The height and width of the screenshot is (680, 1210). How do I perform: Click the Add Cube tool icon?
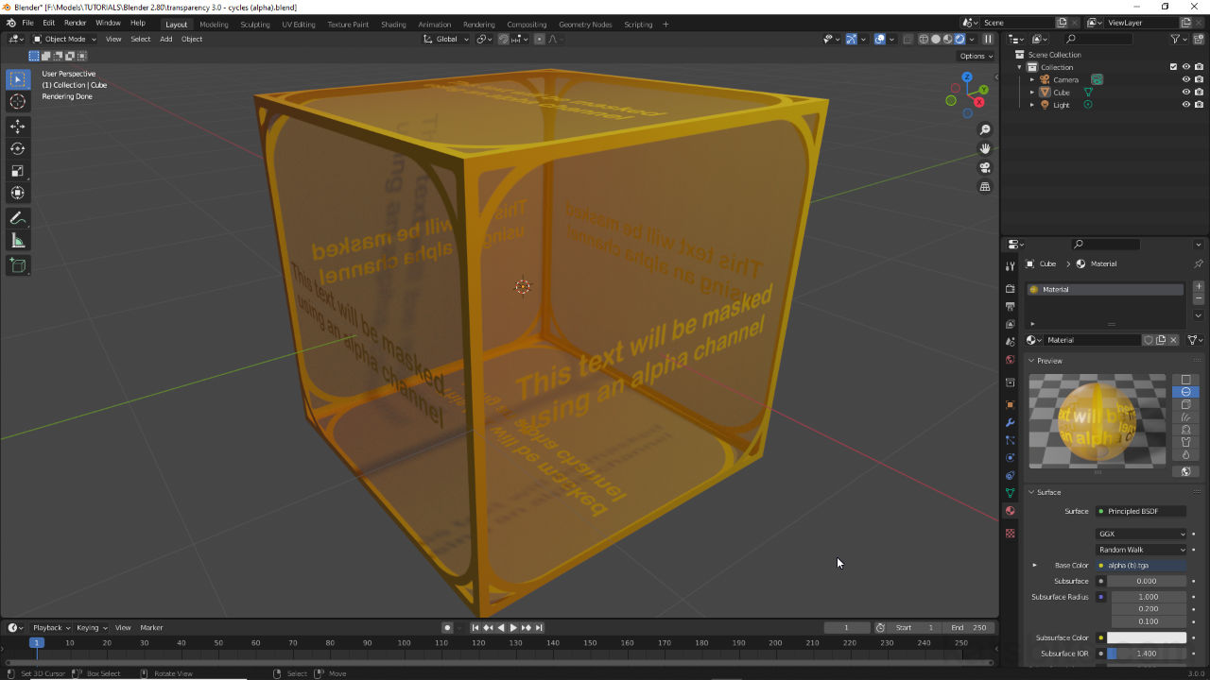[17, 266]
